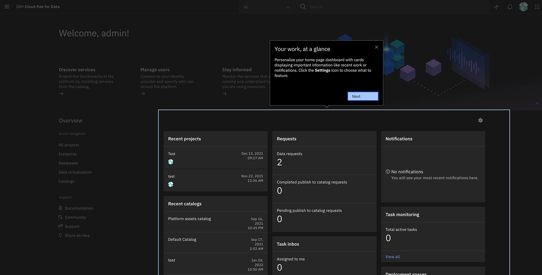The image size is (542, 275).
Task: Click the Stay informed heading
Action: [237, 70]
